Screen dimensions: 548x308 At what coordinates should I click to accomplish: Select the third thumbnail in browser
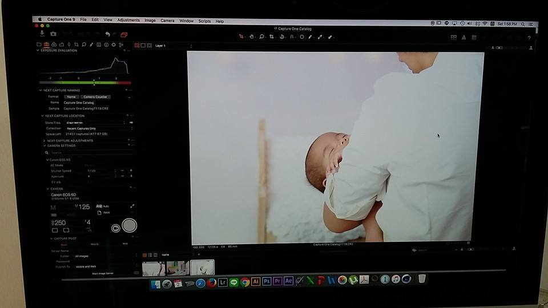[202, 268]
